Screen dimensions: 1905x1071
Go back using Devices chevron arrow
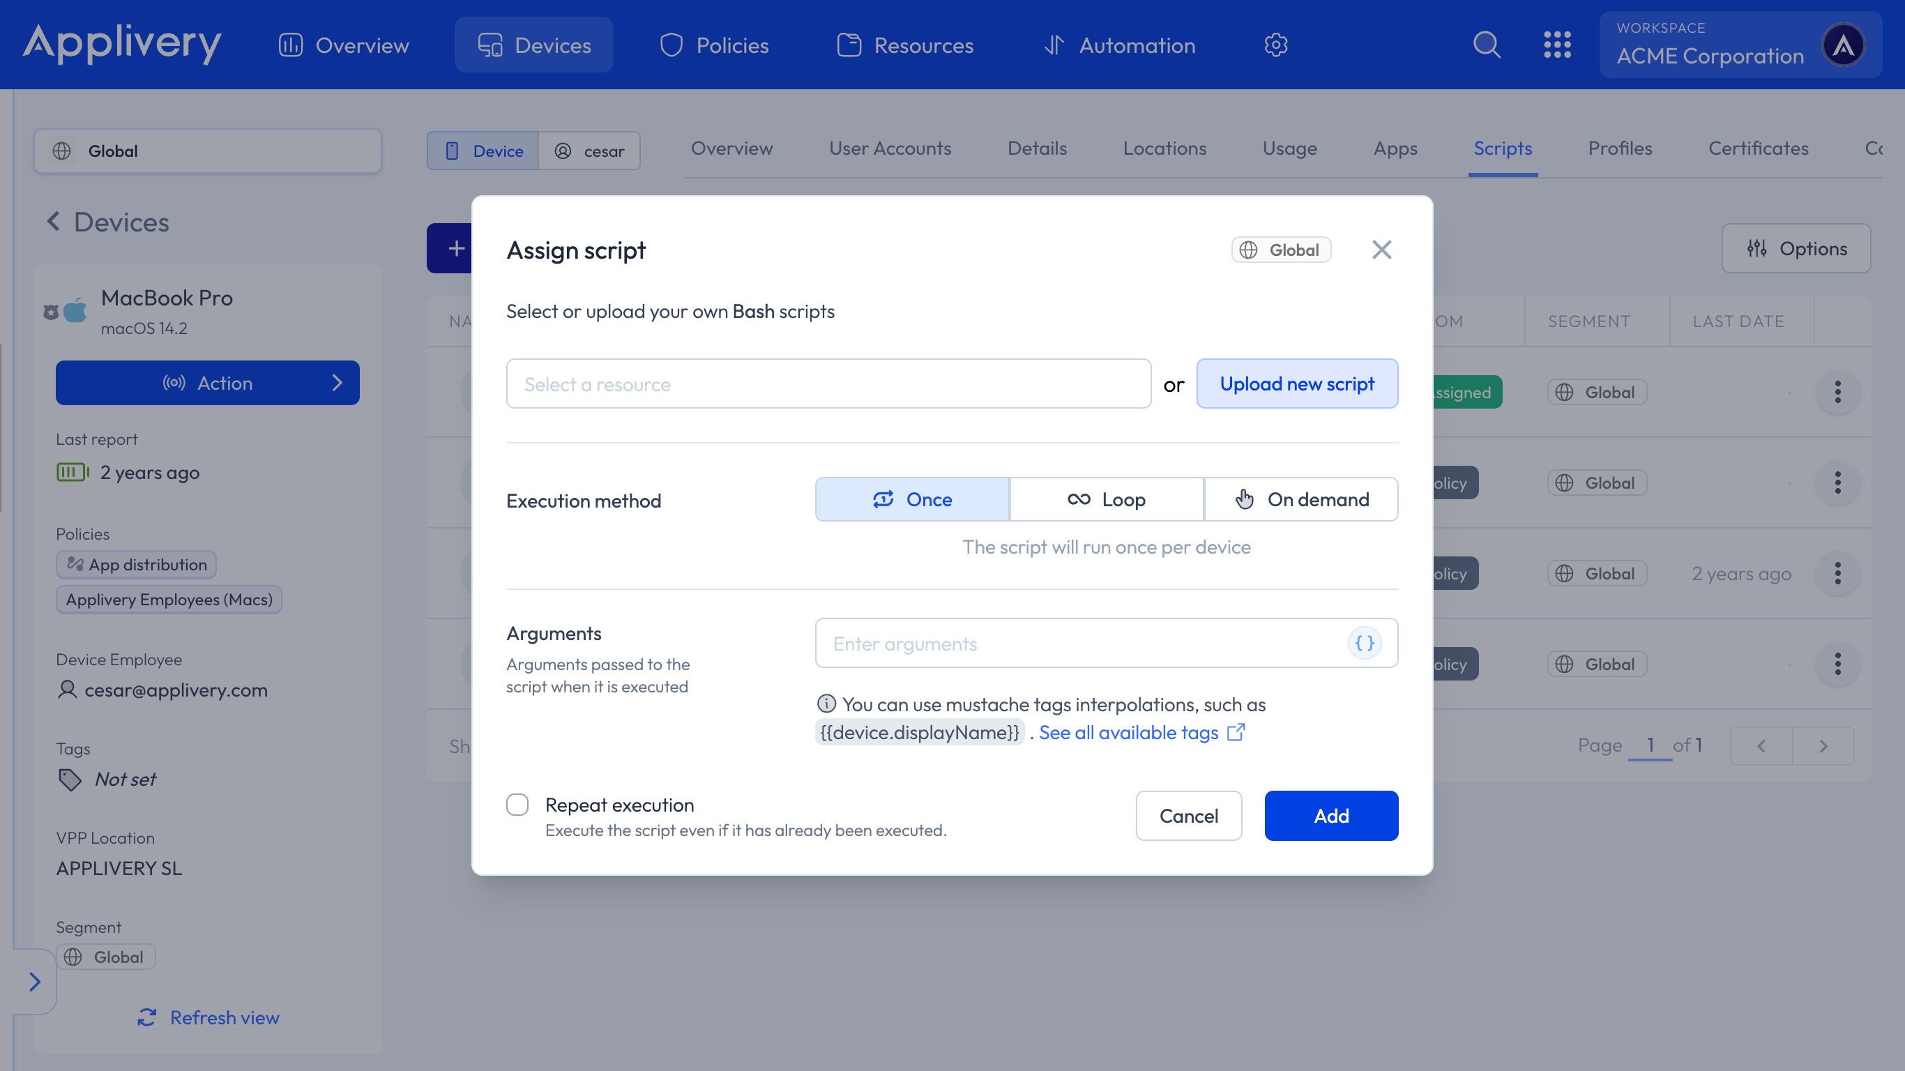point(53,221)
